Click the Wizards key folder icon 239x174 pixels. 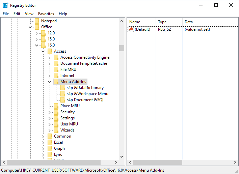(x=56, y=130)
